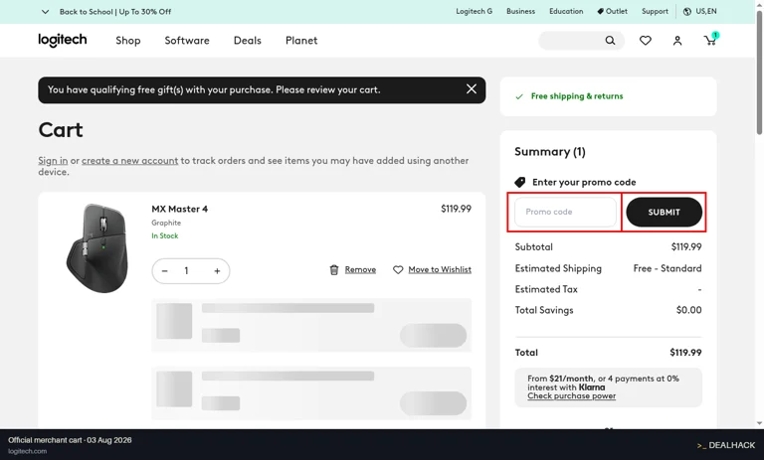Click the Sign in link
The height and width of the screenshot is (460, 764).
coord(53,161)
